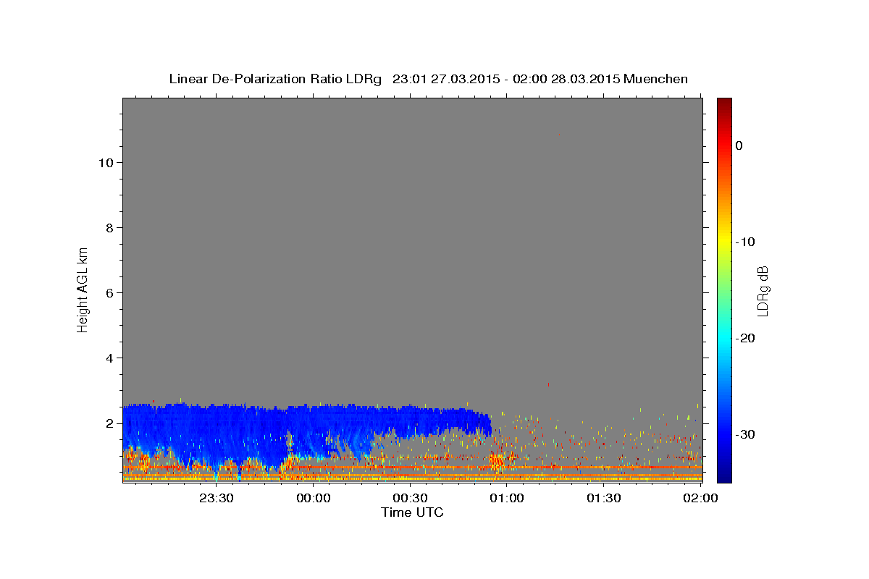869x579 pixels.
Task: Click the '02:00' time axis label
Action: tap(701, 498)
